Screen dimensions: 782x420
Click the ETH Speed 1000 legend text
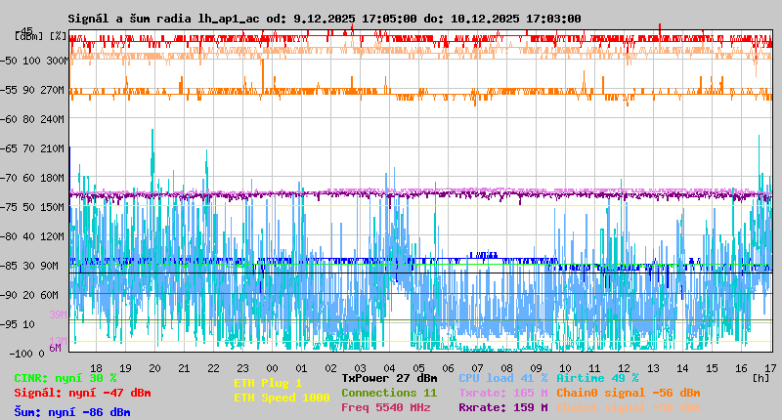click(282, 398)
